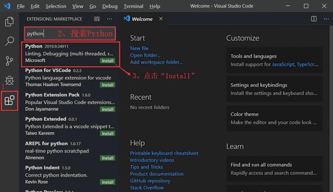Install Python Extension Pack
The height and width of the screenshot is (192, 333).
(108, 109)
